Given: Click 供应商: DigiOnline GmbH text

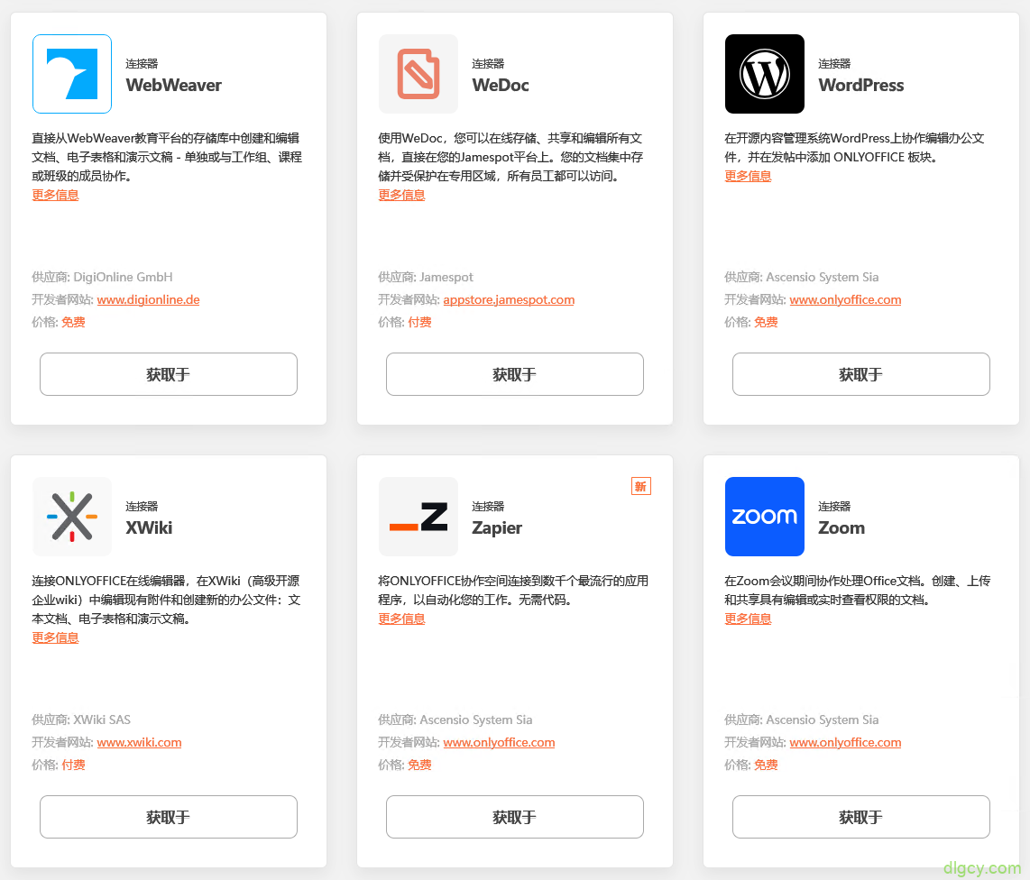Looking at the screenshot, I should pyautogui.click(x=102, y=277).
